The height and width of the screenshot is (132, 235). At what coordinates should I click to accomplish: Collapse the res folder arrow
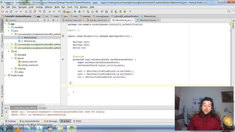click(x=9, y=51)
